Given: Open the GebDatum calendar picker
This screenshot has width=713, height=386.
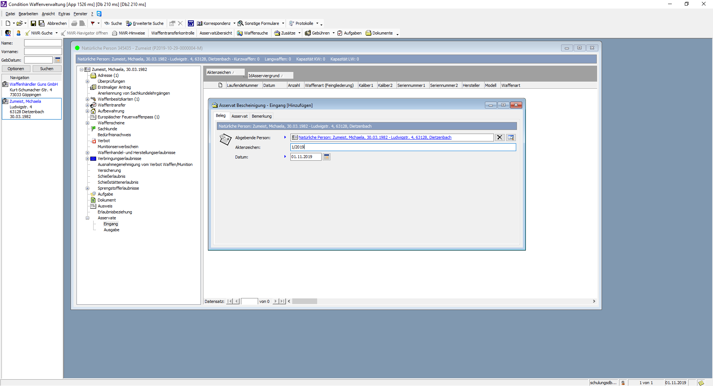Looking at the screenshot, I should pos(58,60).
